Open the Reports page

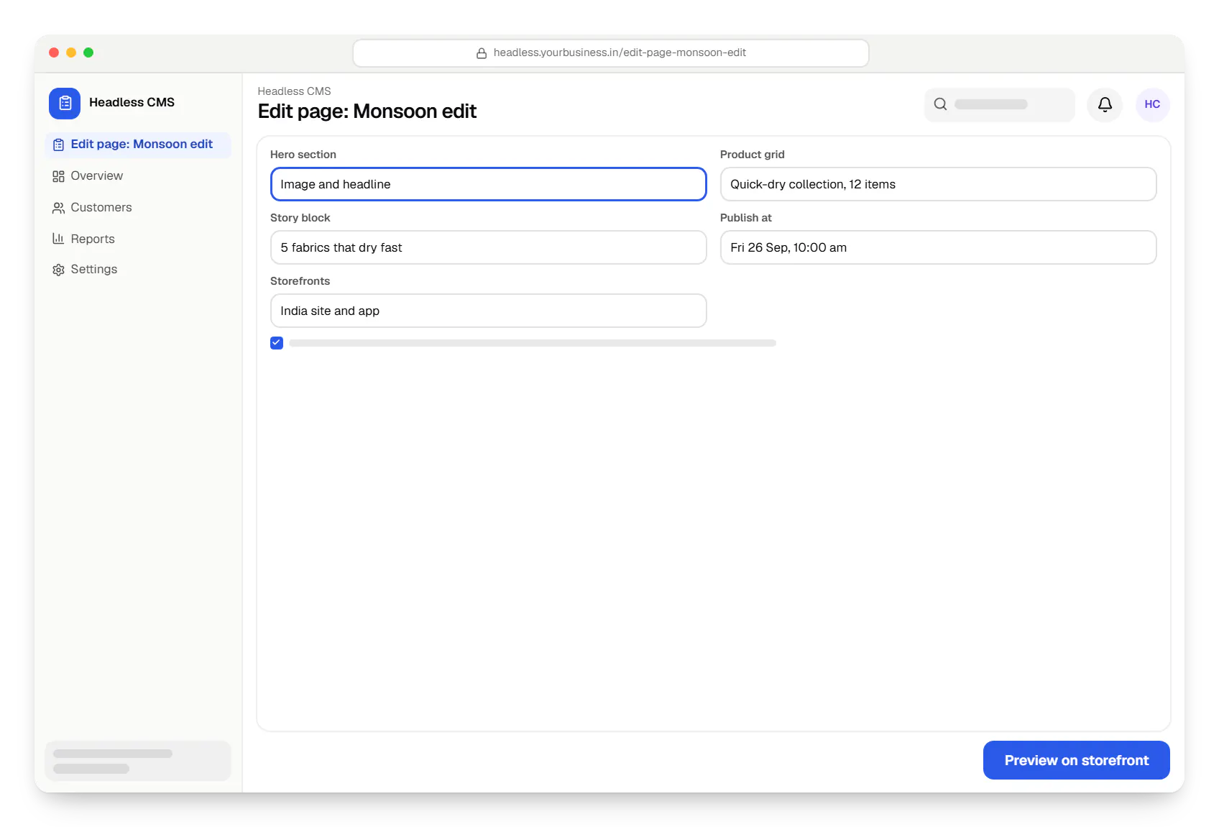pyautogui.click(x=138, y=239)
